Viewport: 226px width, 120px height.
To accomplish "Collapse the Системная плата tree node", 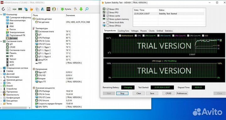I will [1, 41].
